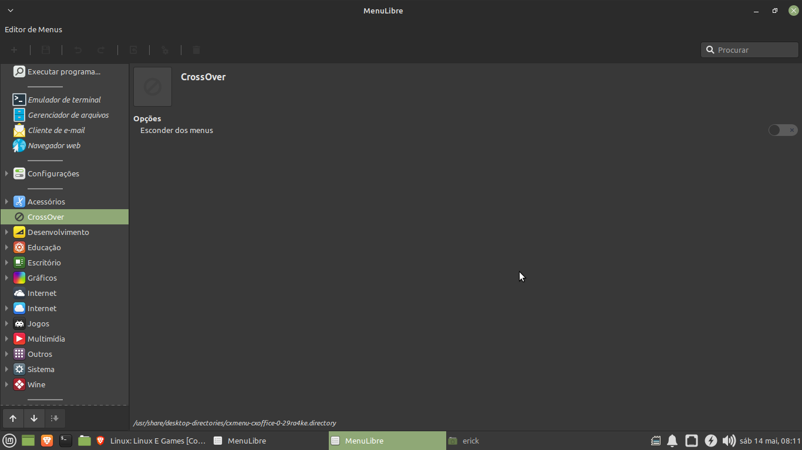The image size is (802, 450).
Task: Click the add launcher plus icon
Action: click(x=14, y=50)
